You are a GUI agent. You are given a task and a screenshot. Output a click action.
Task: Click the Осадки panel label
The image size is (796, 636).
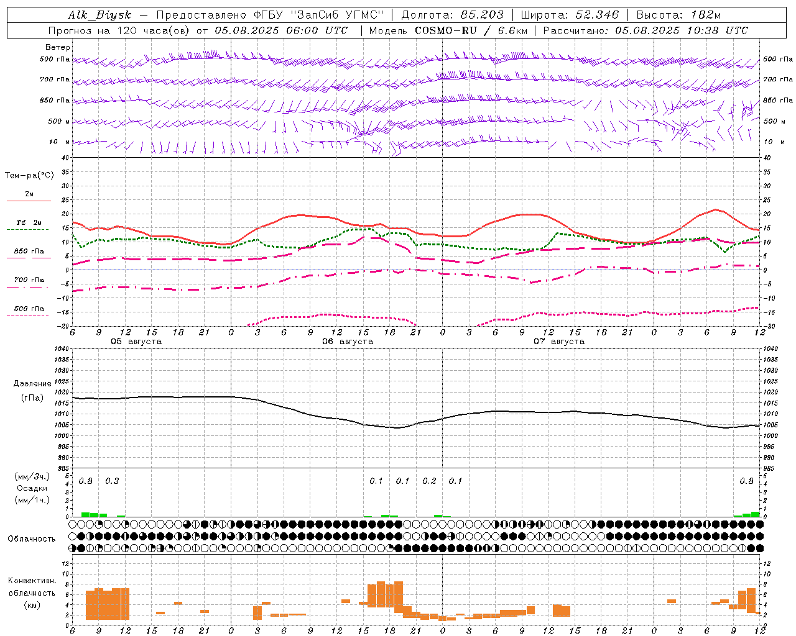32,488
